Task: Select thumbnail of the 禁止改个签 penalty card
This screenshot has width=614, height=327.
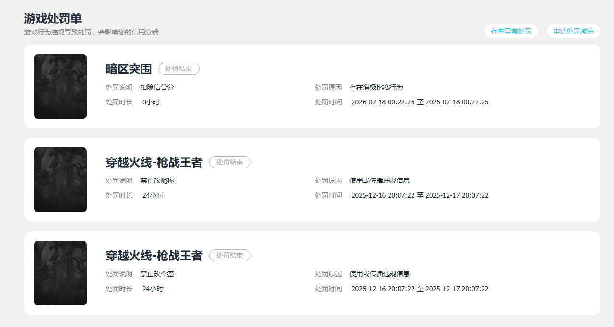Action: pyautogui.click(x=60, y=273)
